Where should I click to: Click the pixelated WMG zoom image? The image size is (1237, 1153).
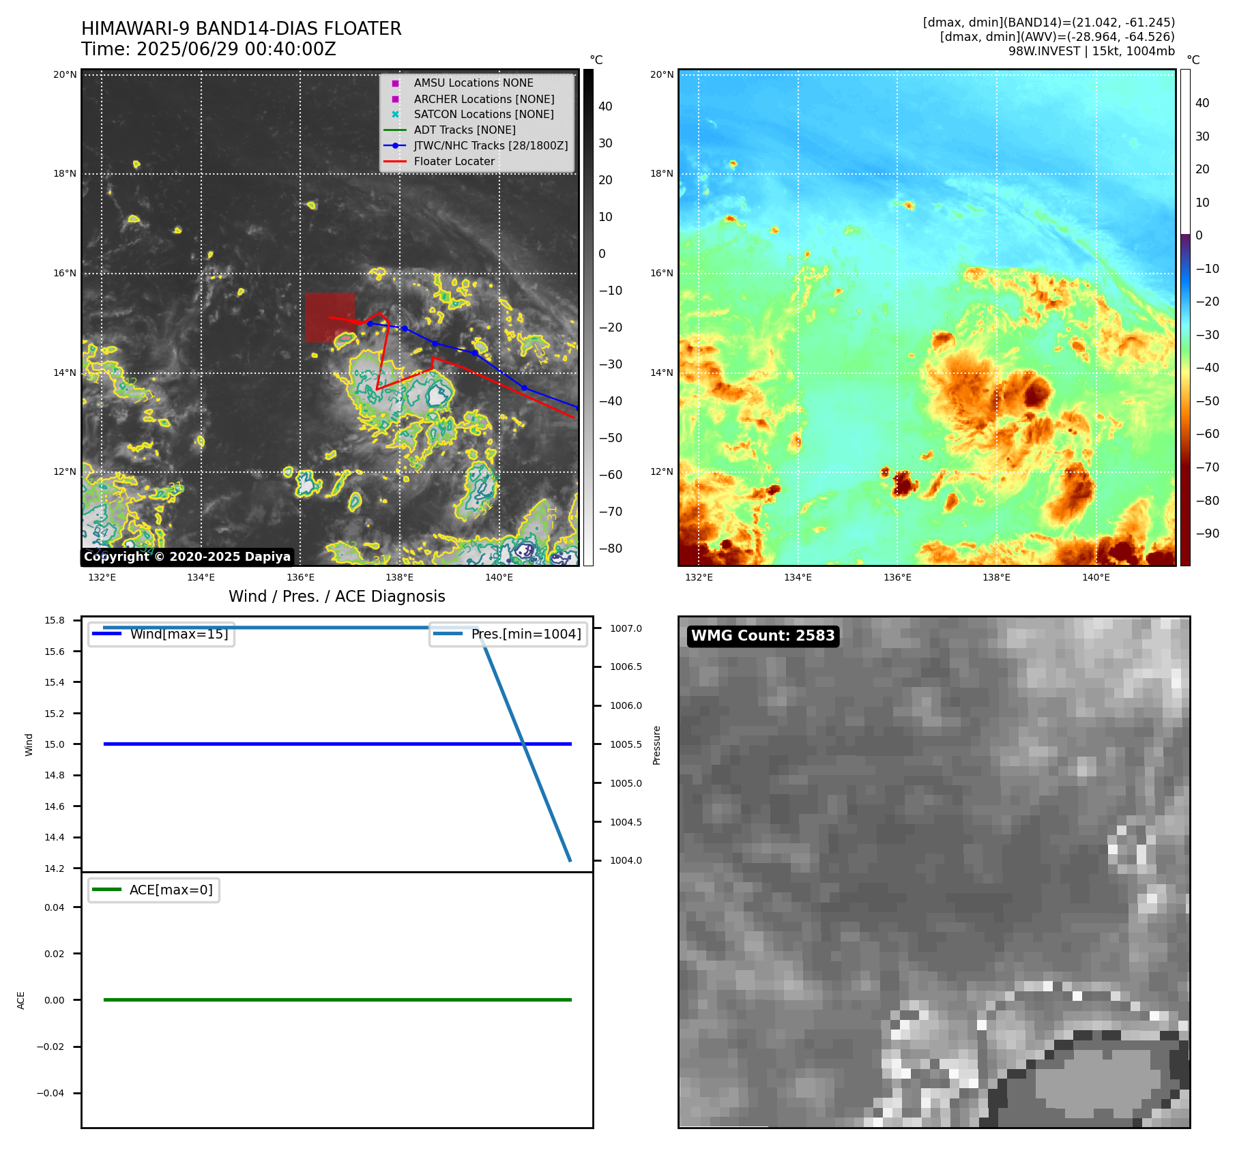[x=934, y=872]
